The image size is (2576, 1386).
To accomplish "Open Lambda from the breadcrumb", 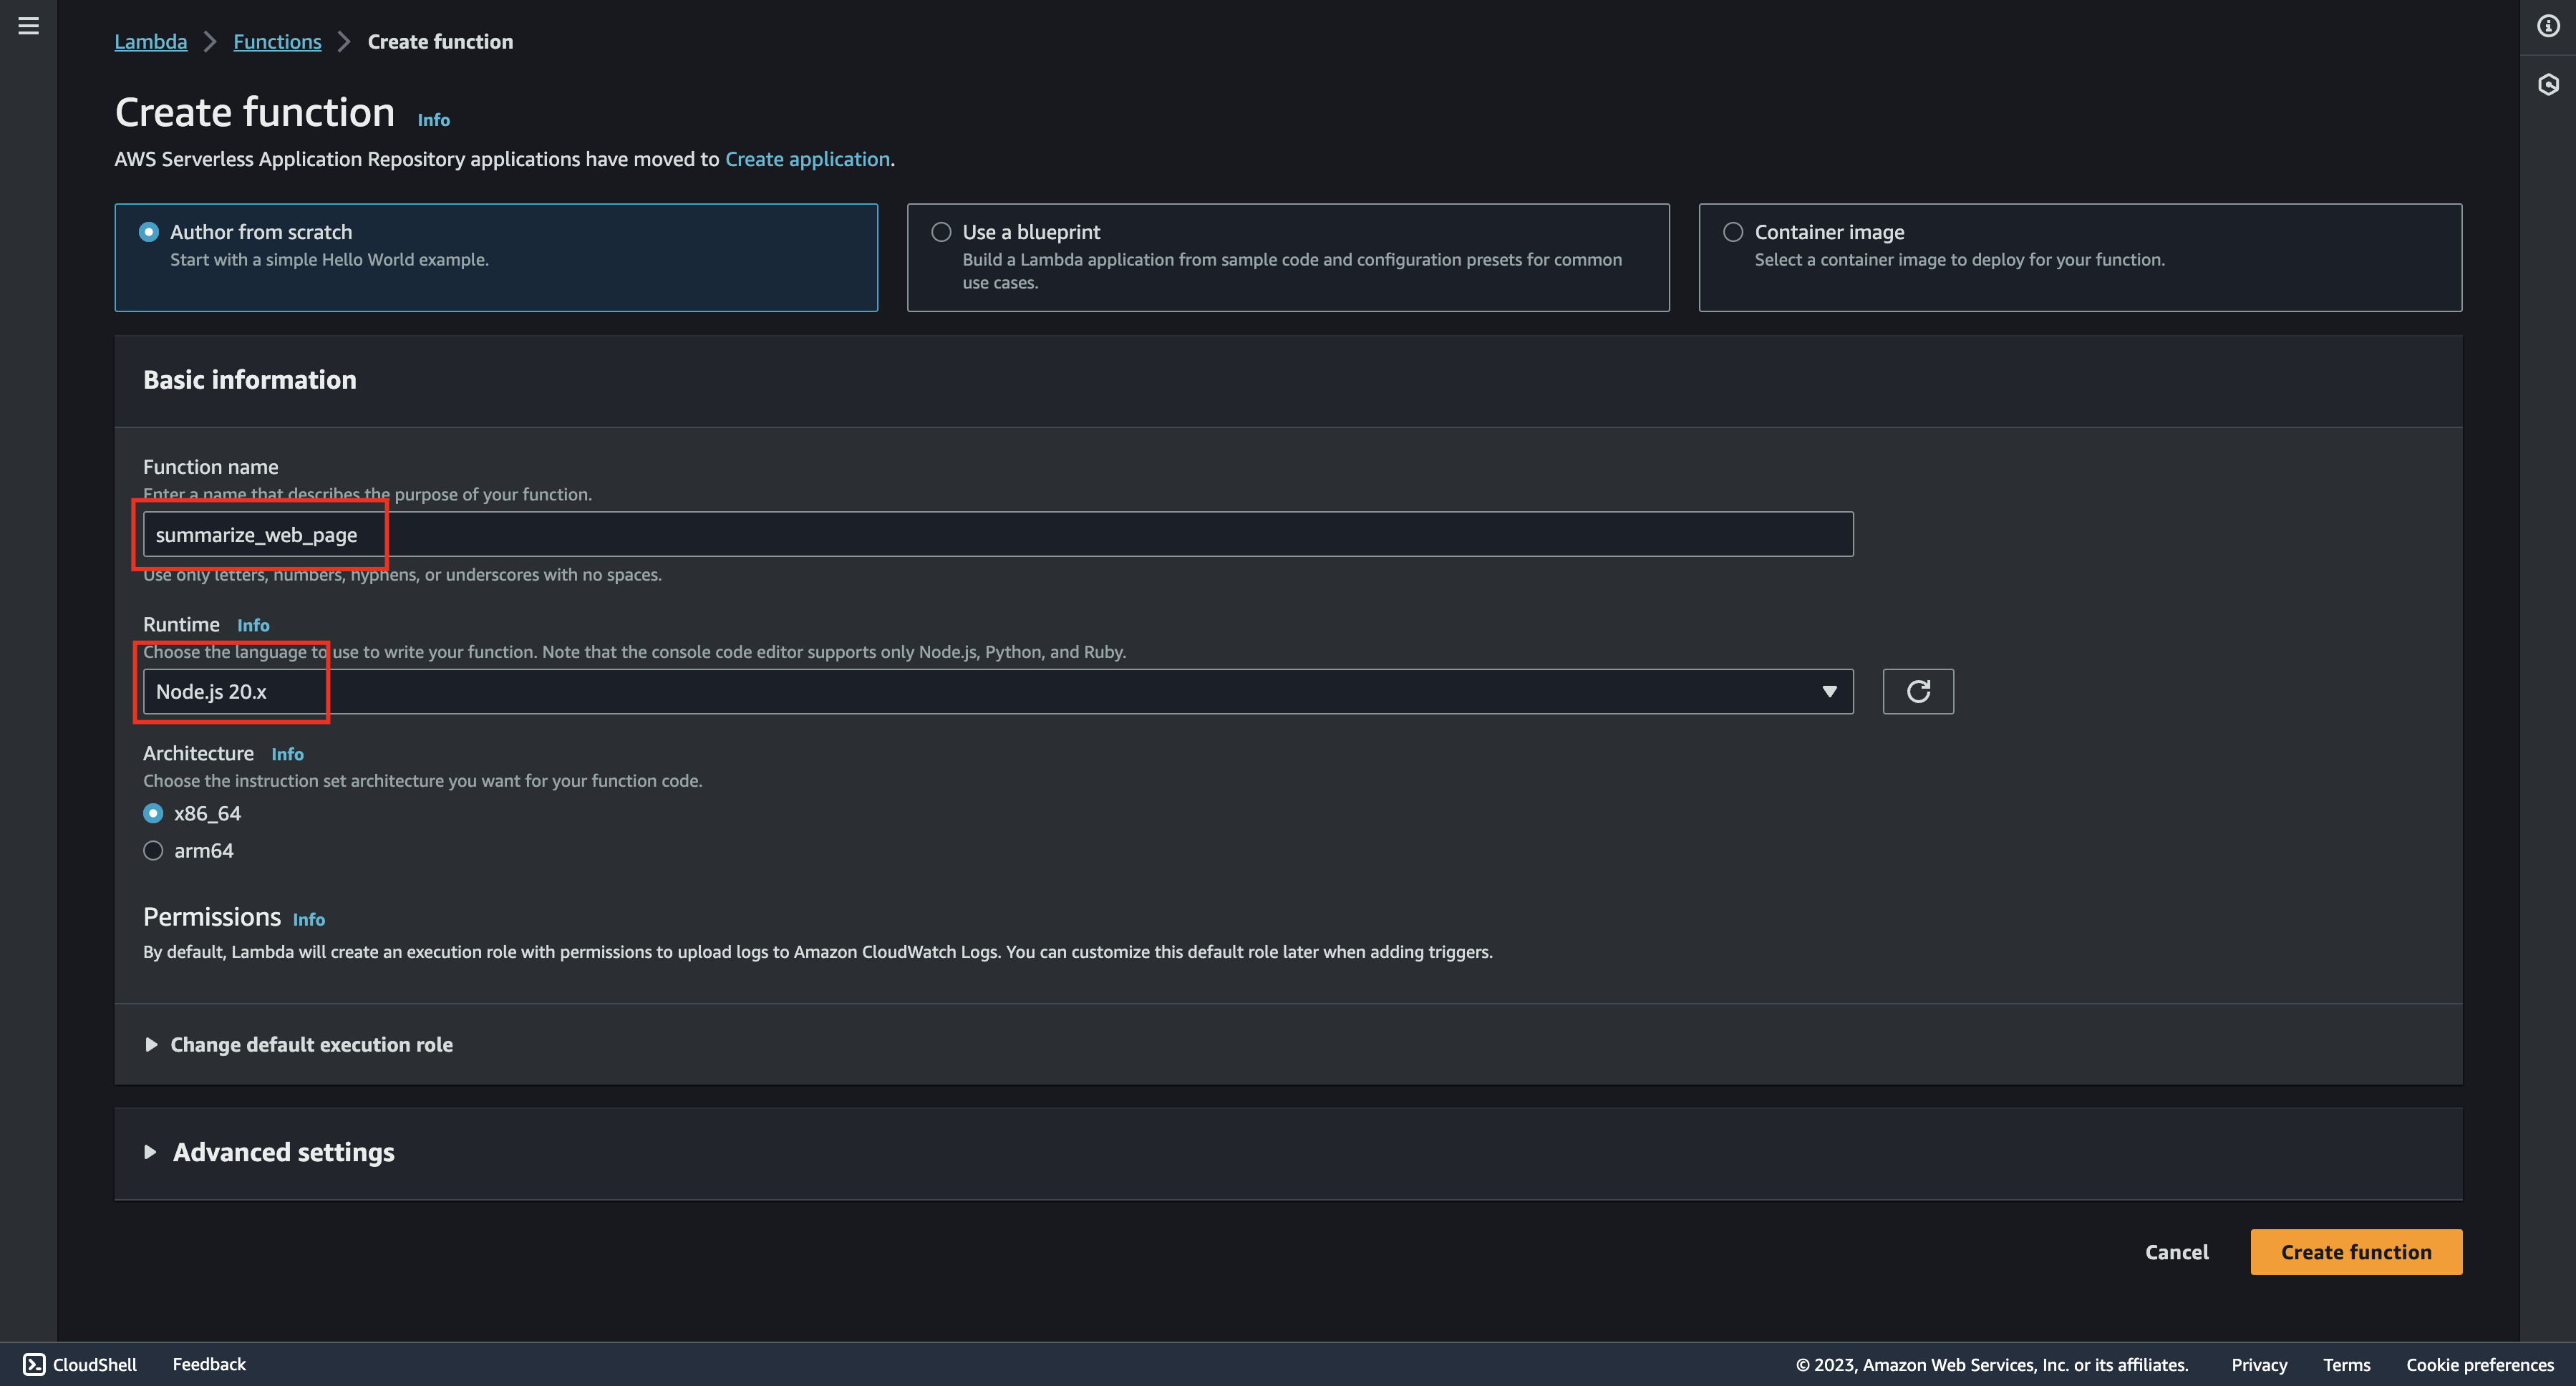I will coord(150,41).
